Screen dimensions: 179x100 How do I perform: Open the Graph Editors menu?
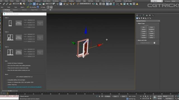47,1
